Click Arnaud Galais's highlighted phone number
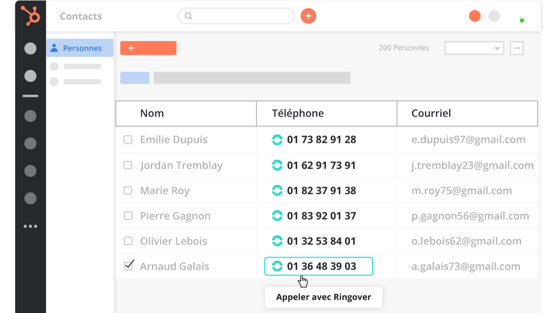This screenshot has height=313, width=557. (x=321, y=266)
